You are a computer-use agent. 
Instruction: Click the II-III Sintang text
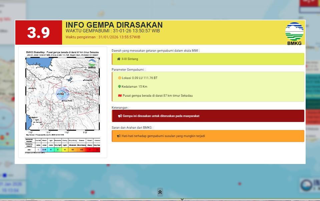(130, 59)
